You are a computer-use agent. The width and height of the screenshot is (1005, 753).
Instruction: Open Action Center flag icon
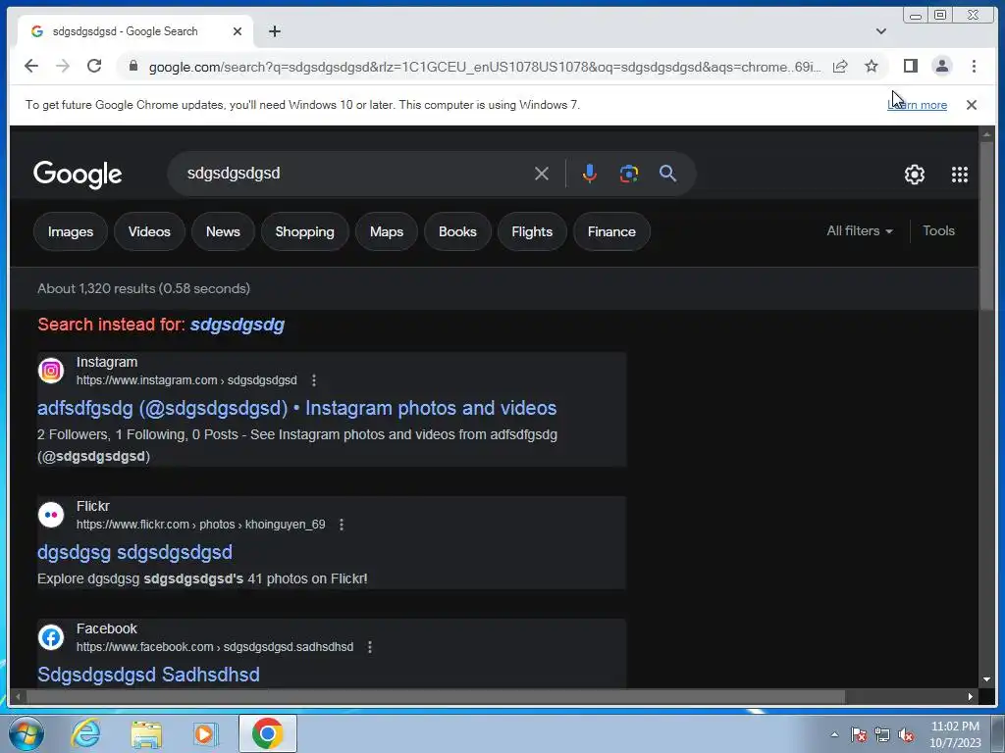[x=859, y=734]
